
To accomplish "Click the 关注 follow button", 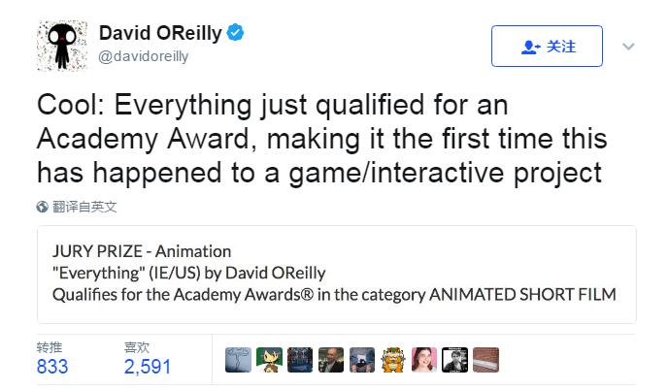I will [547, 46].
